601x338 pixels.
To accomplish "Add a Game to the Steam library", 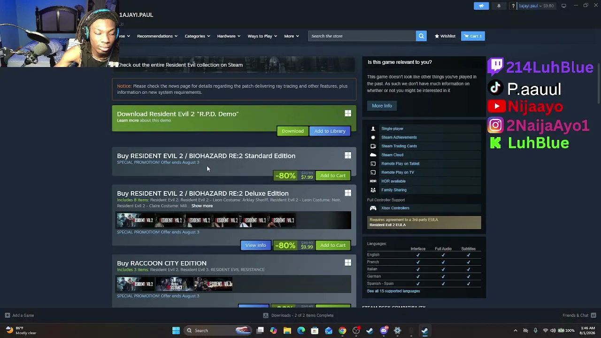I will pyautogui.click(x=19, y=315).
